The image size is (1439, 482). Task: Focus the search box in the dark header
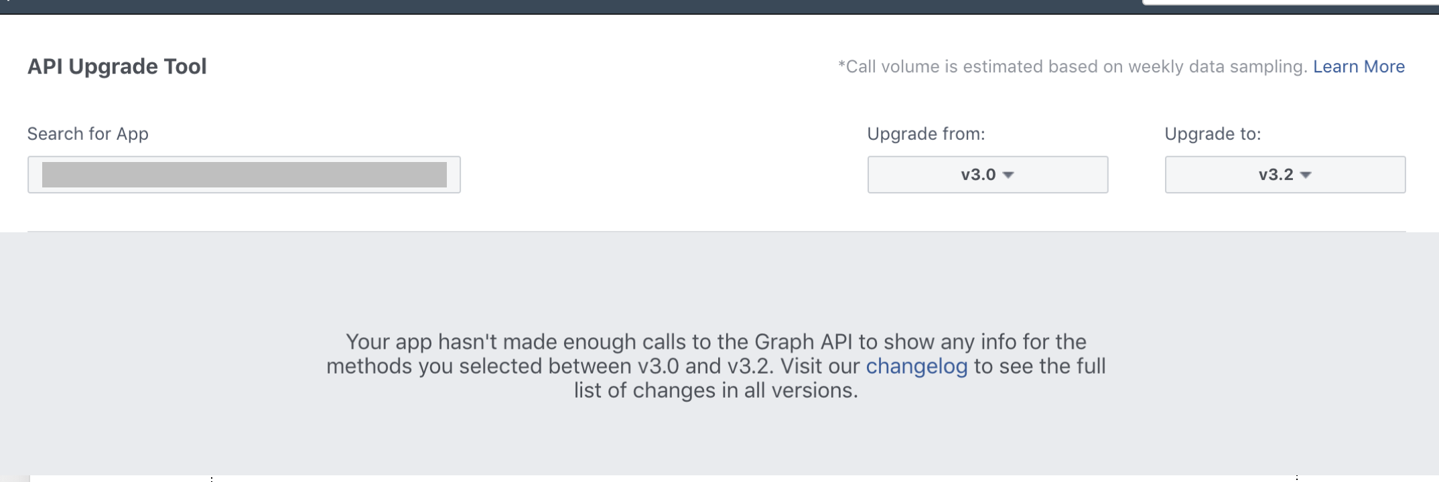(x=1290, y=2)
